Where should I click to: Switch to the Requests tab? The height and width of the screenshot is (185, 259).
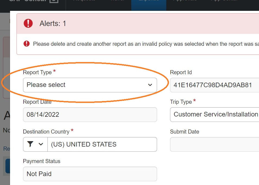(x=84, y=1)
